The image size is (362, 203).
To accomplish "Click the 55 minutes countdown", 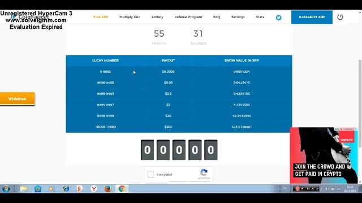I will [159, 34].
